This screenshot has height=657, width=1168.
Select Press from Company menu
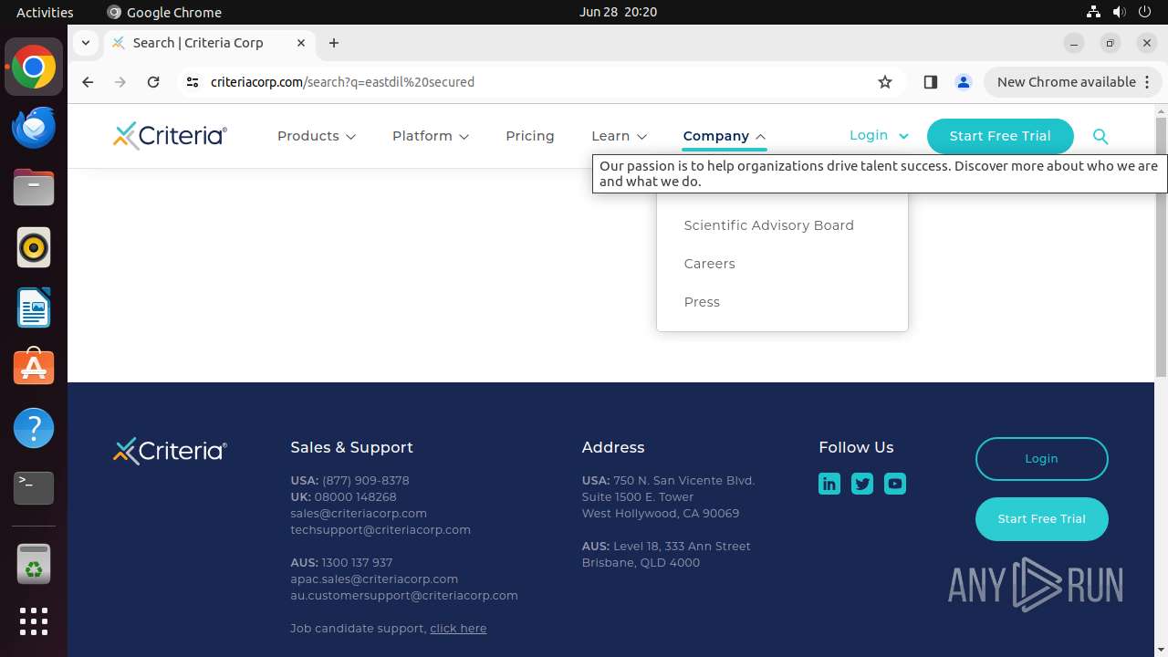(x=702, y=302)
